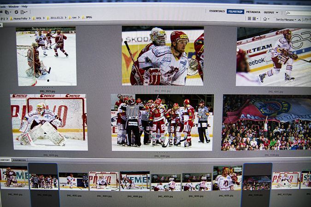Viewport: 311px width, 207px height.
Task: Toggle ascending sort order arrow
Action: tap(299, 20)
